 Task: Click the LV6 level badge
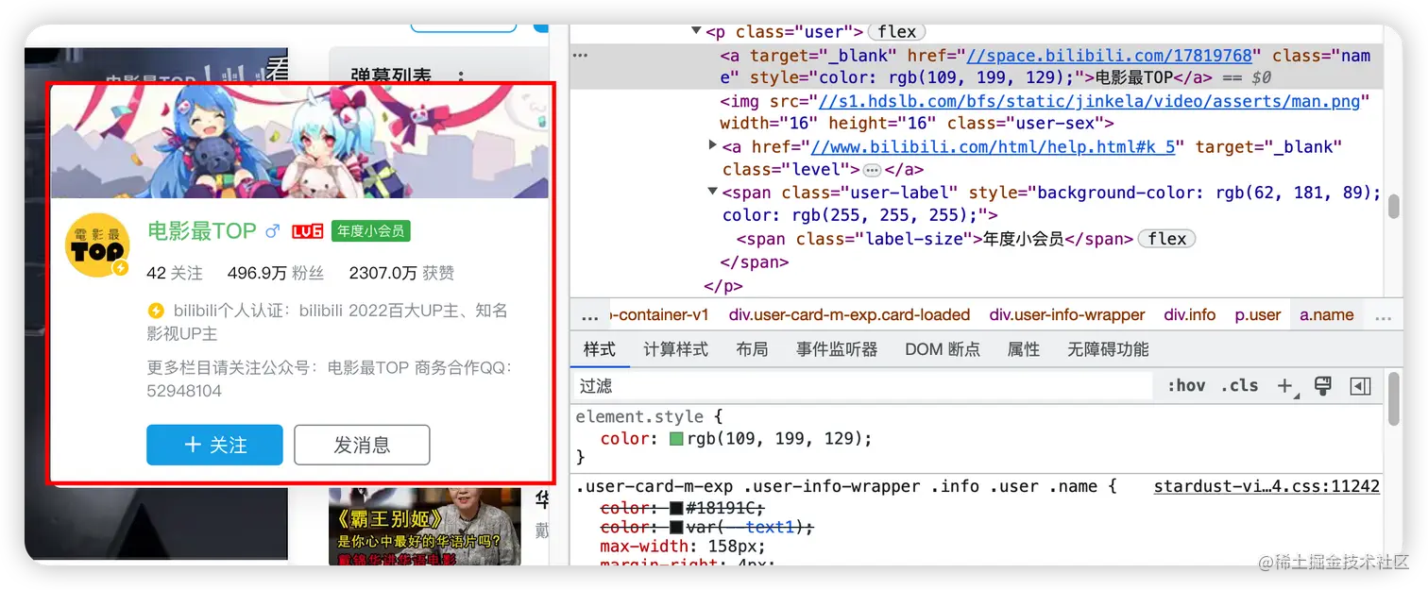[x=308, y=231]
